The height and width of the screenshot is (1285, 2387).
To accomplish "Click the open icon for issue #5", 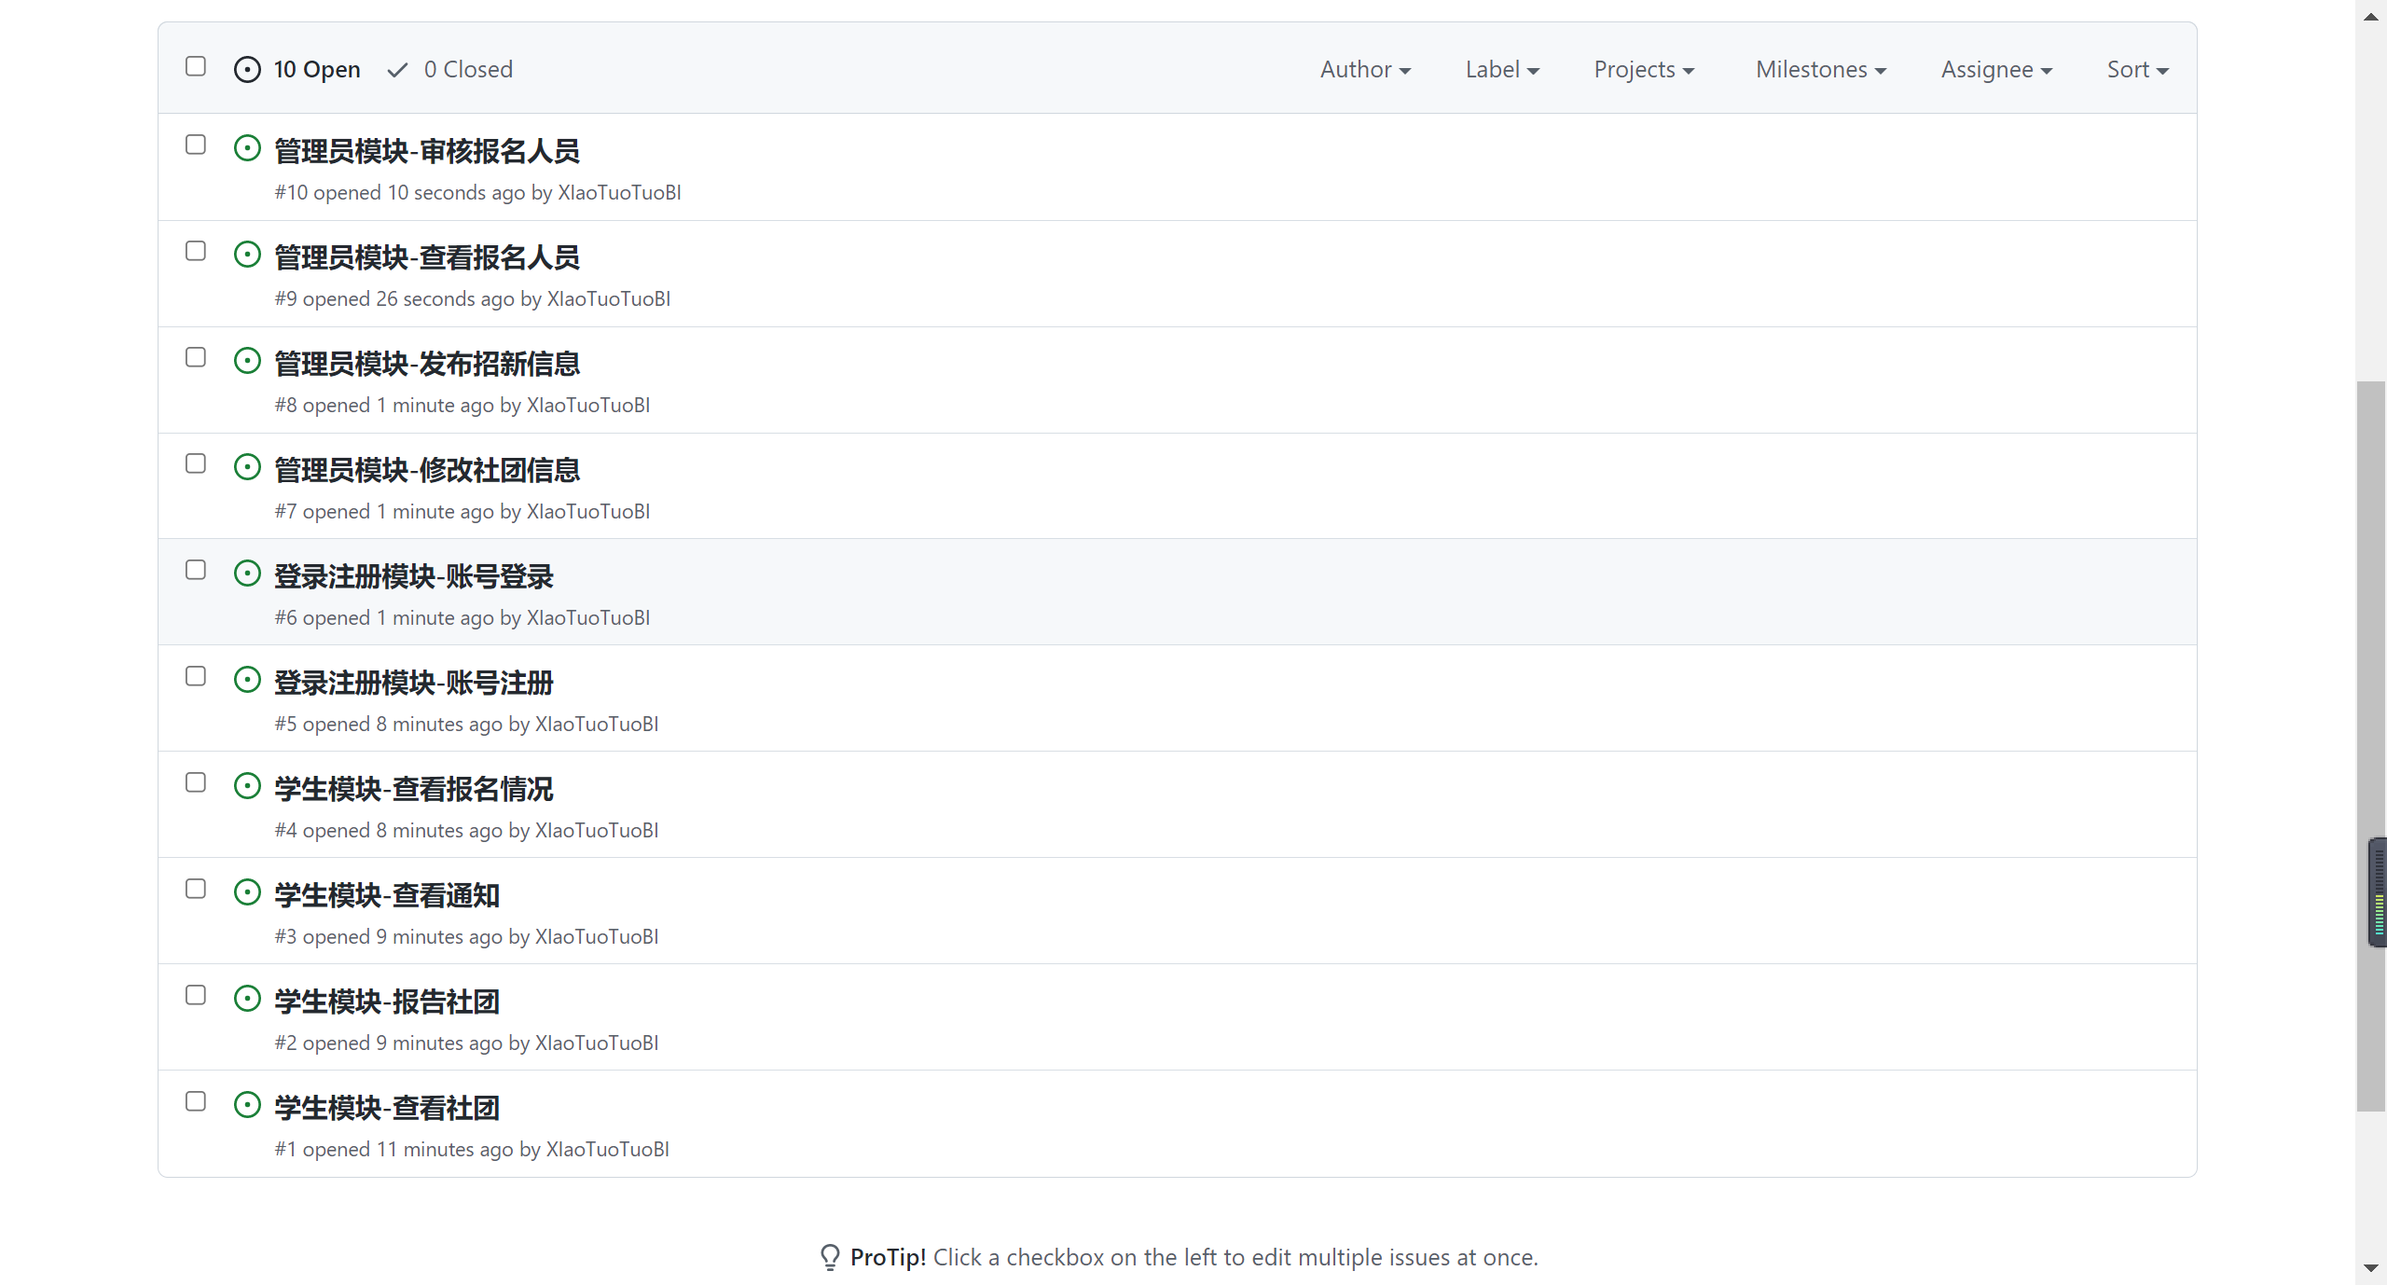I will [x=247, y=680].
